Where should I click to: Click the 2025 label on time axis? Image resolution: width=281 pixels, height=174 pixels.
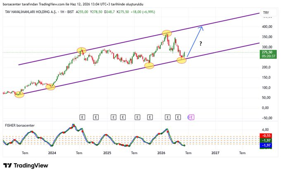(107, 153)
